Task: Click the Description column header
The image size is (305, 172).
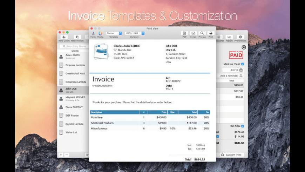Action: [x=115, y=112]
